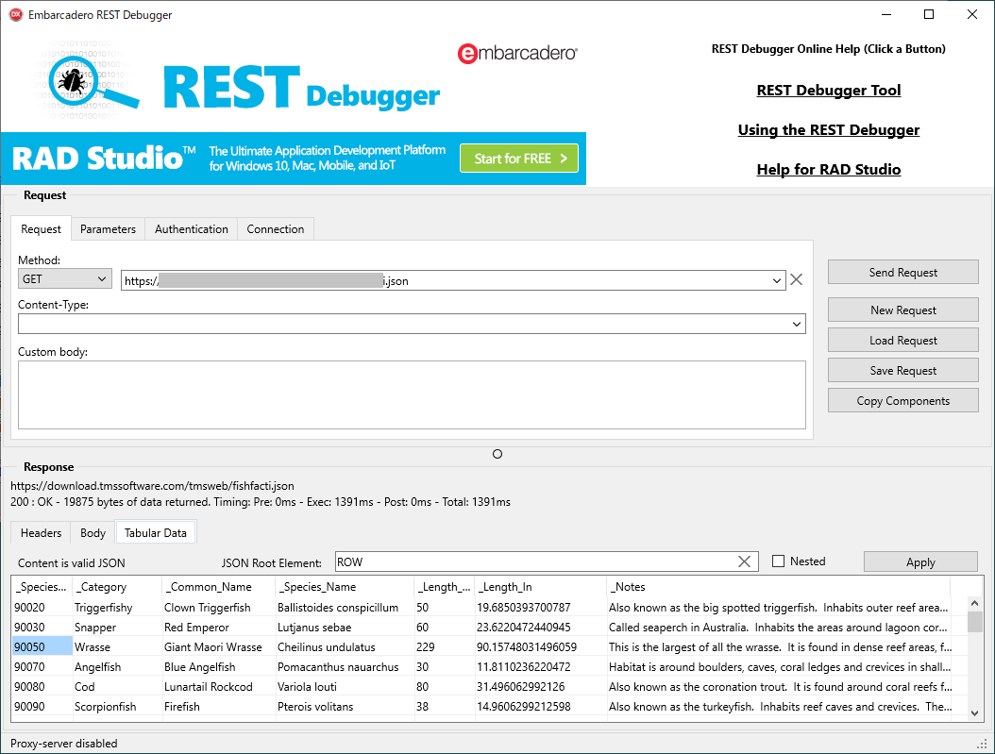Click the Embarcadero DX title bar icon
The image size is (995, 754).
click(16, 14)
